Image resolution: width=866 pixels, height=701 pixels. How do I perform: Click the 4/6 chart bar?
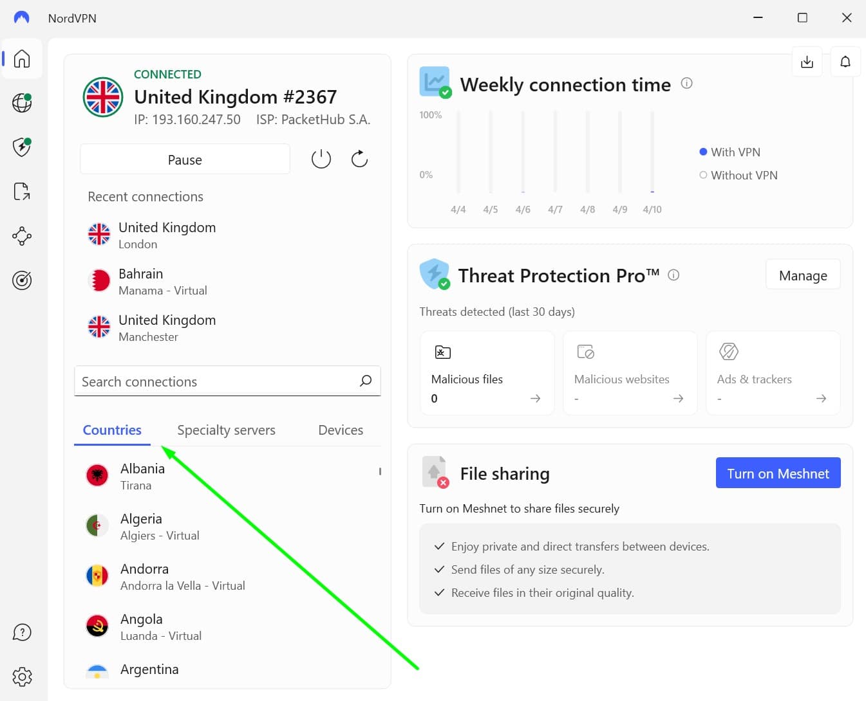tap(523, 152)
